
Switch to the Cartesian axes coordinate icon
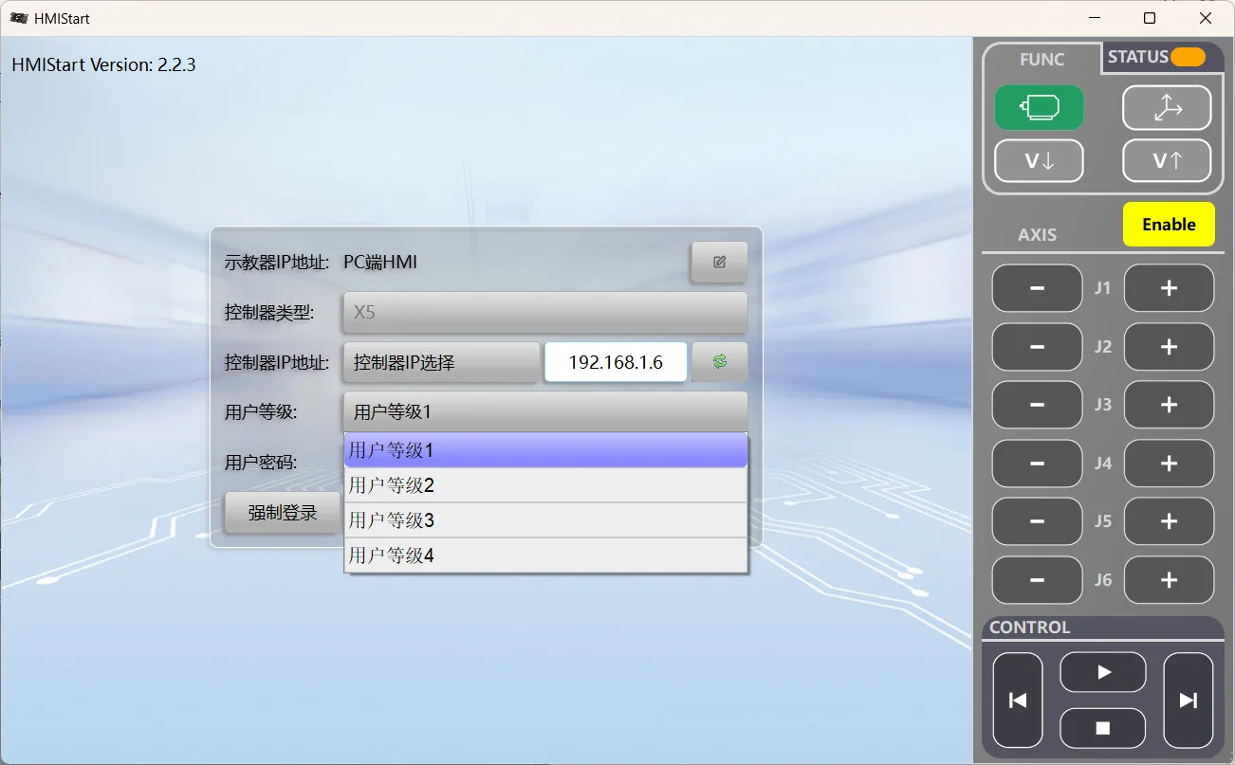[x=1167, y=108]
